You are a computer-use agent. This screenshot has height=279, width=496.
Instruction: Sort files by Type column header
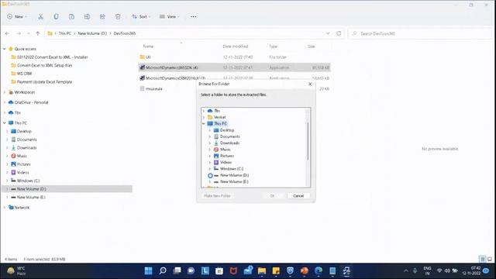[x=274, y=46]
